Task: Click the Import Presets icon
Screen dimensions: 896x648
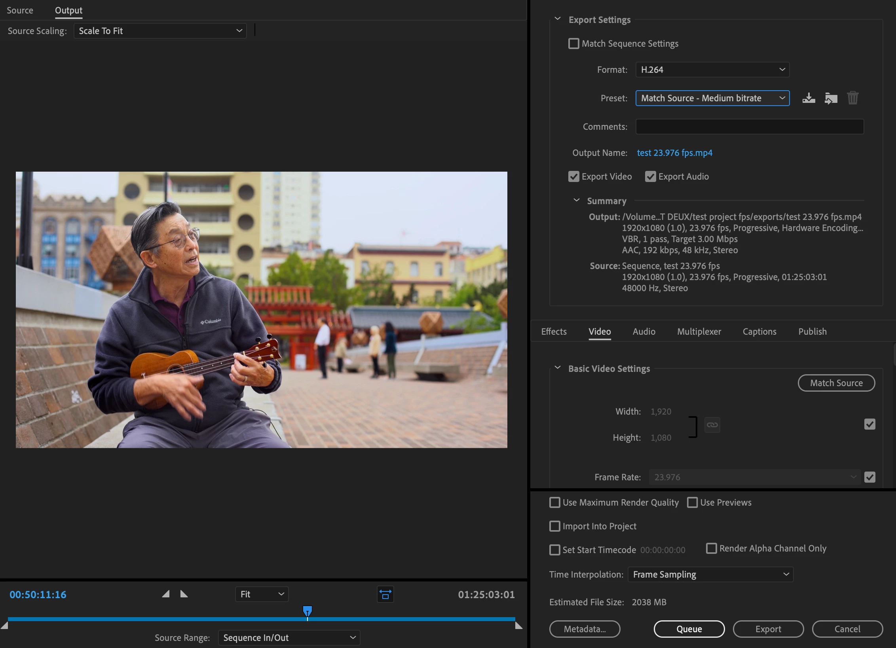Action: (831, 98)
